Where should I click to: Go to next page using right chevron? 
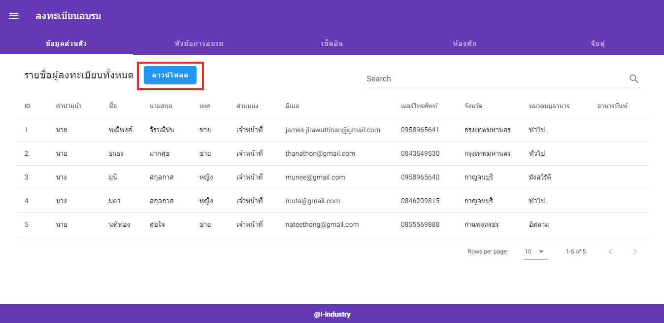pos(635,251)
